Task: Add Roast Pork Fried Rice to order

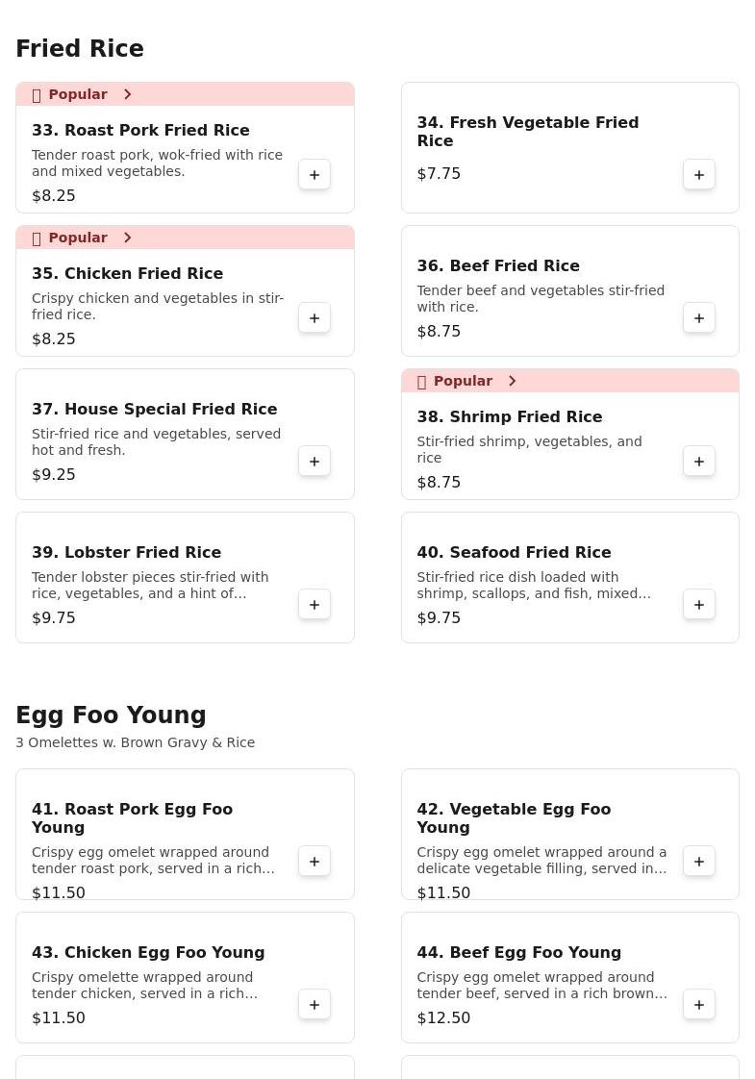Action: (x=315, y=175)
